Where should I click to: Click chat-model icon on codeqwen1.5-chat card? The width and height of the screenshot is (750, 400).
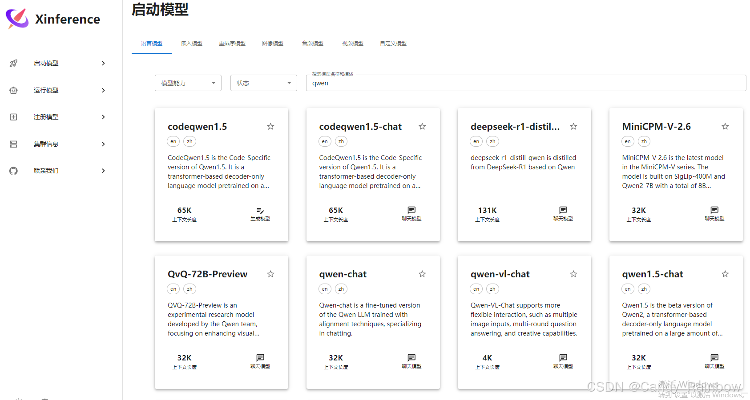tap(411, 210)
